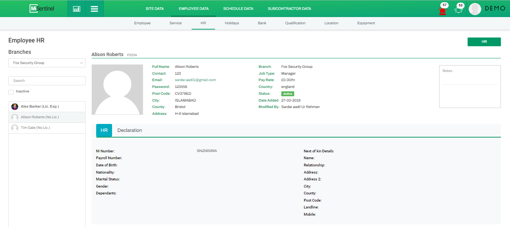Expand the Fox Security Group branch dropdown
Viewport: 510px width, 227px height.
pyautogui.click(x=47, y=63)
